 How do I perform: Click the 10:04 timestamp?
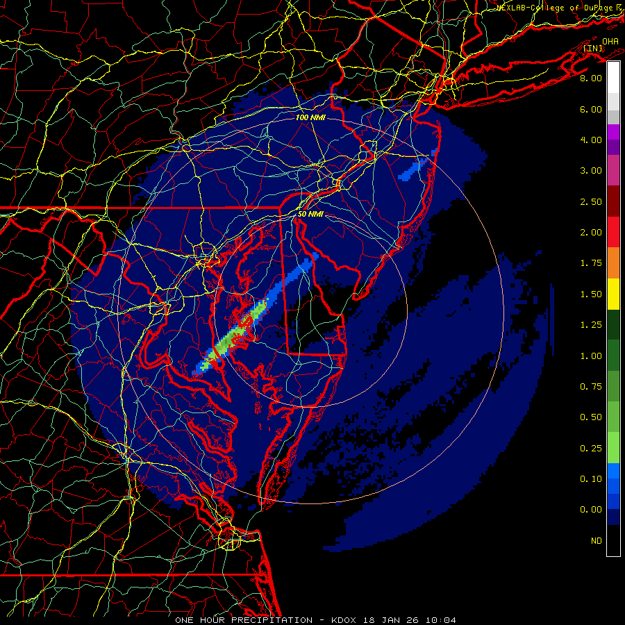pos(440,620)
